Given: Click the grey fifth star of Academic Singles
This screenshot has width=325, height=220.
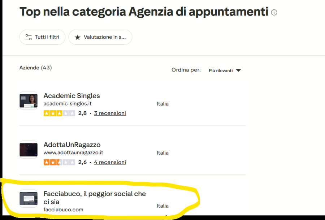Looking at the screenshot, I should (x=72, y=113).
